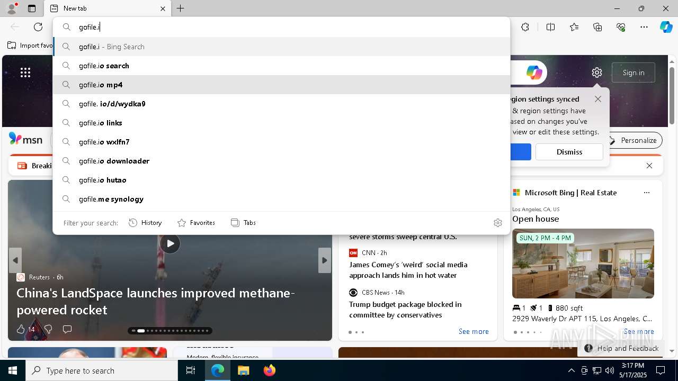Open Browser essentials heart icon
The width and height of the screenshot is (678, 381).
[621, 27]
